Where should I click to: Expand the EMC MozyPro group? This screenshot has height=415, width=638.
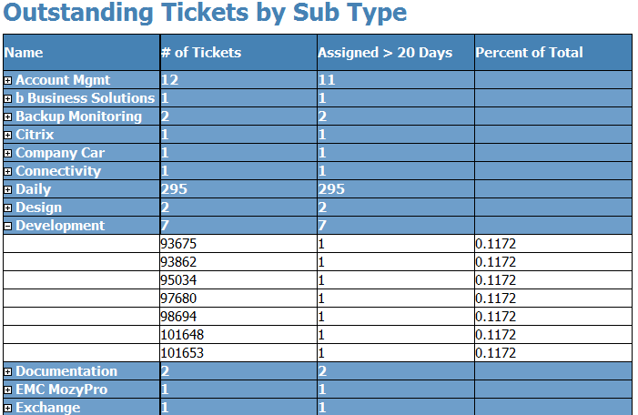coord(7,390)
